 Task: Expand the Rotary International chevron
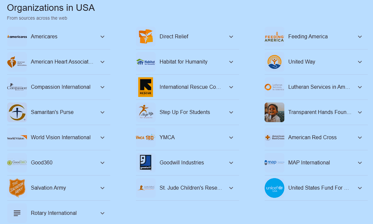pos(102,213)
